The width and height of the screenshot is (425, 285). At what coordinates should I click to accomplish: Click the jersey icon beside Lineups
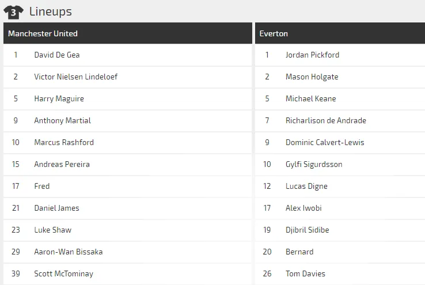pyautogui.click(x=13, y=11)
